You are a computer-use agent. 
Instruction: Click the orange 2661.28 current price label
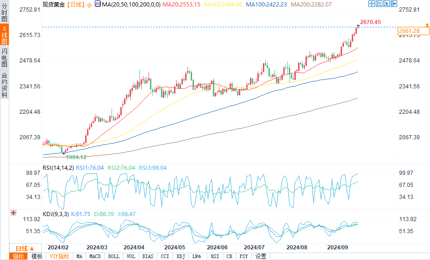point(409,31)
